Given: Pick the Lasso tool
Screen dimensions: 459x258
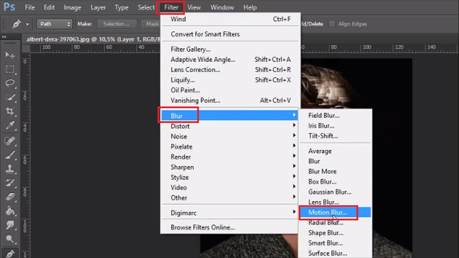Looking at the screenshot, I should 10,83.
